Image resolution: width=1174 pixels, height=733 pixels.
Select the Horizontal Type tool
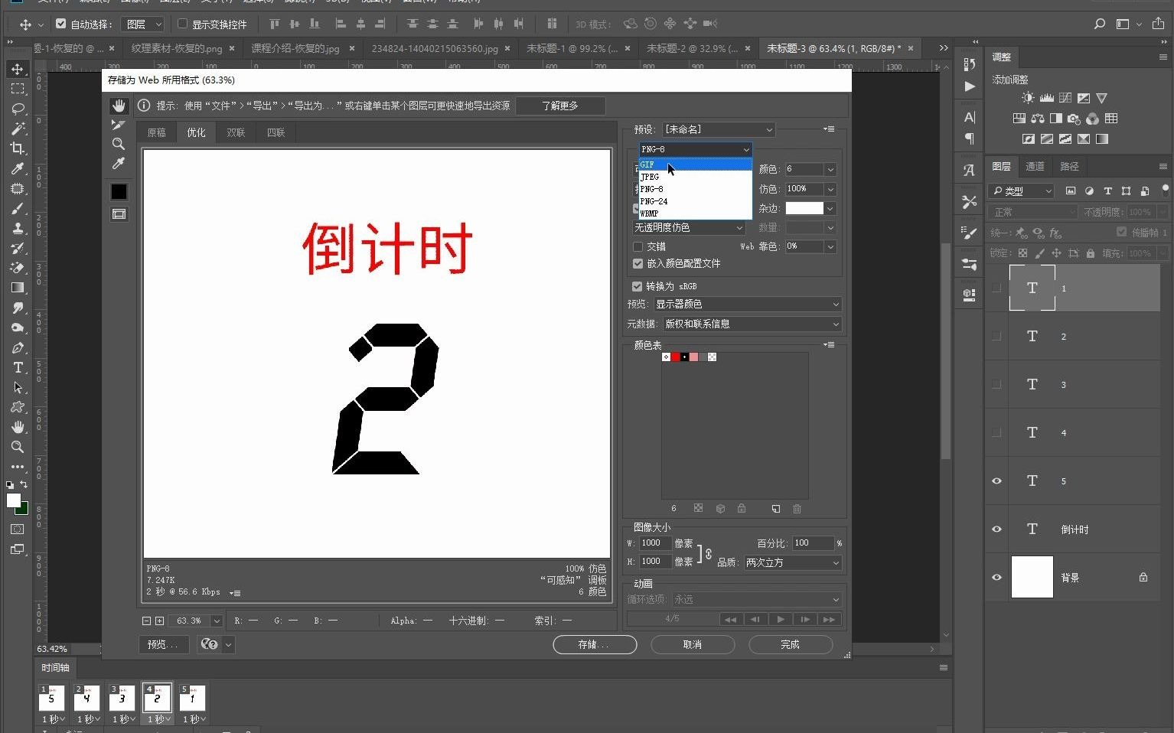(x=18, y=367)
